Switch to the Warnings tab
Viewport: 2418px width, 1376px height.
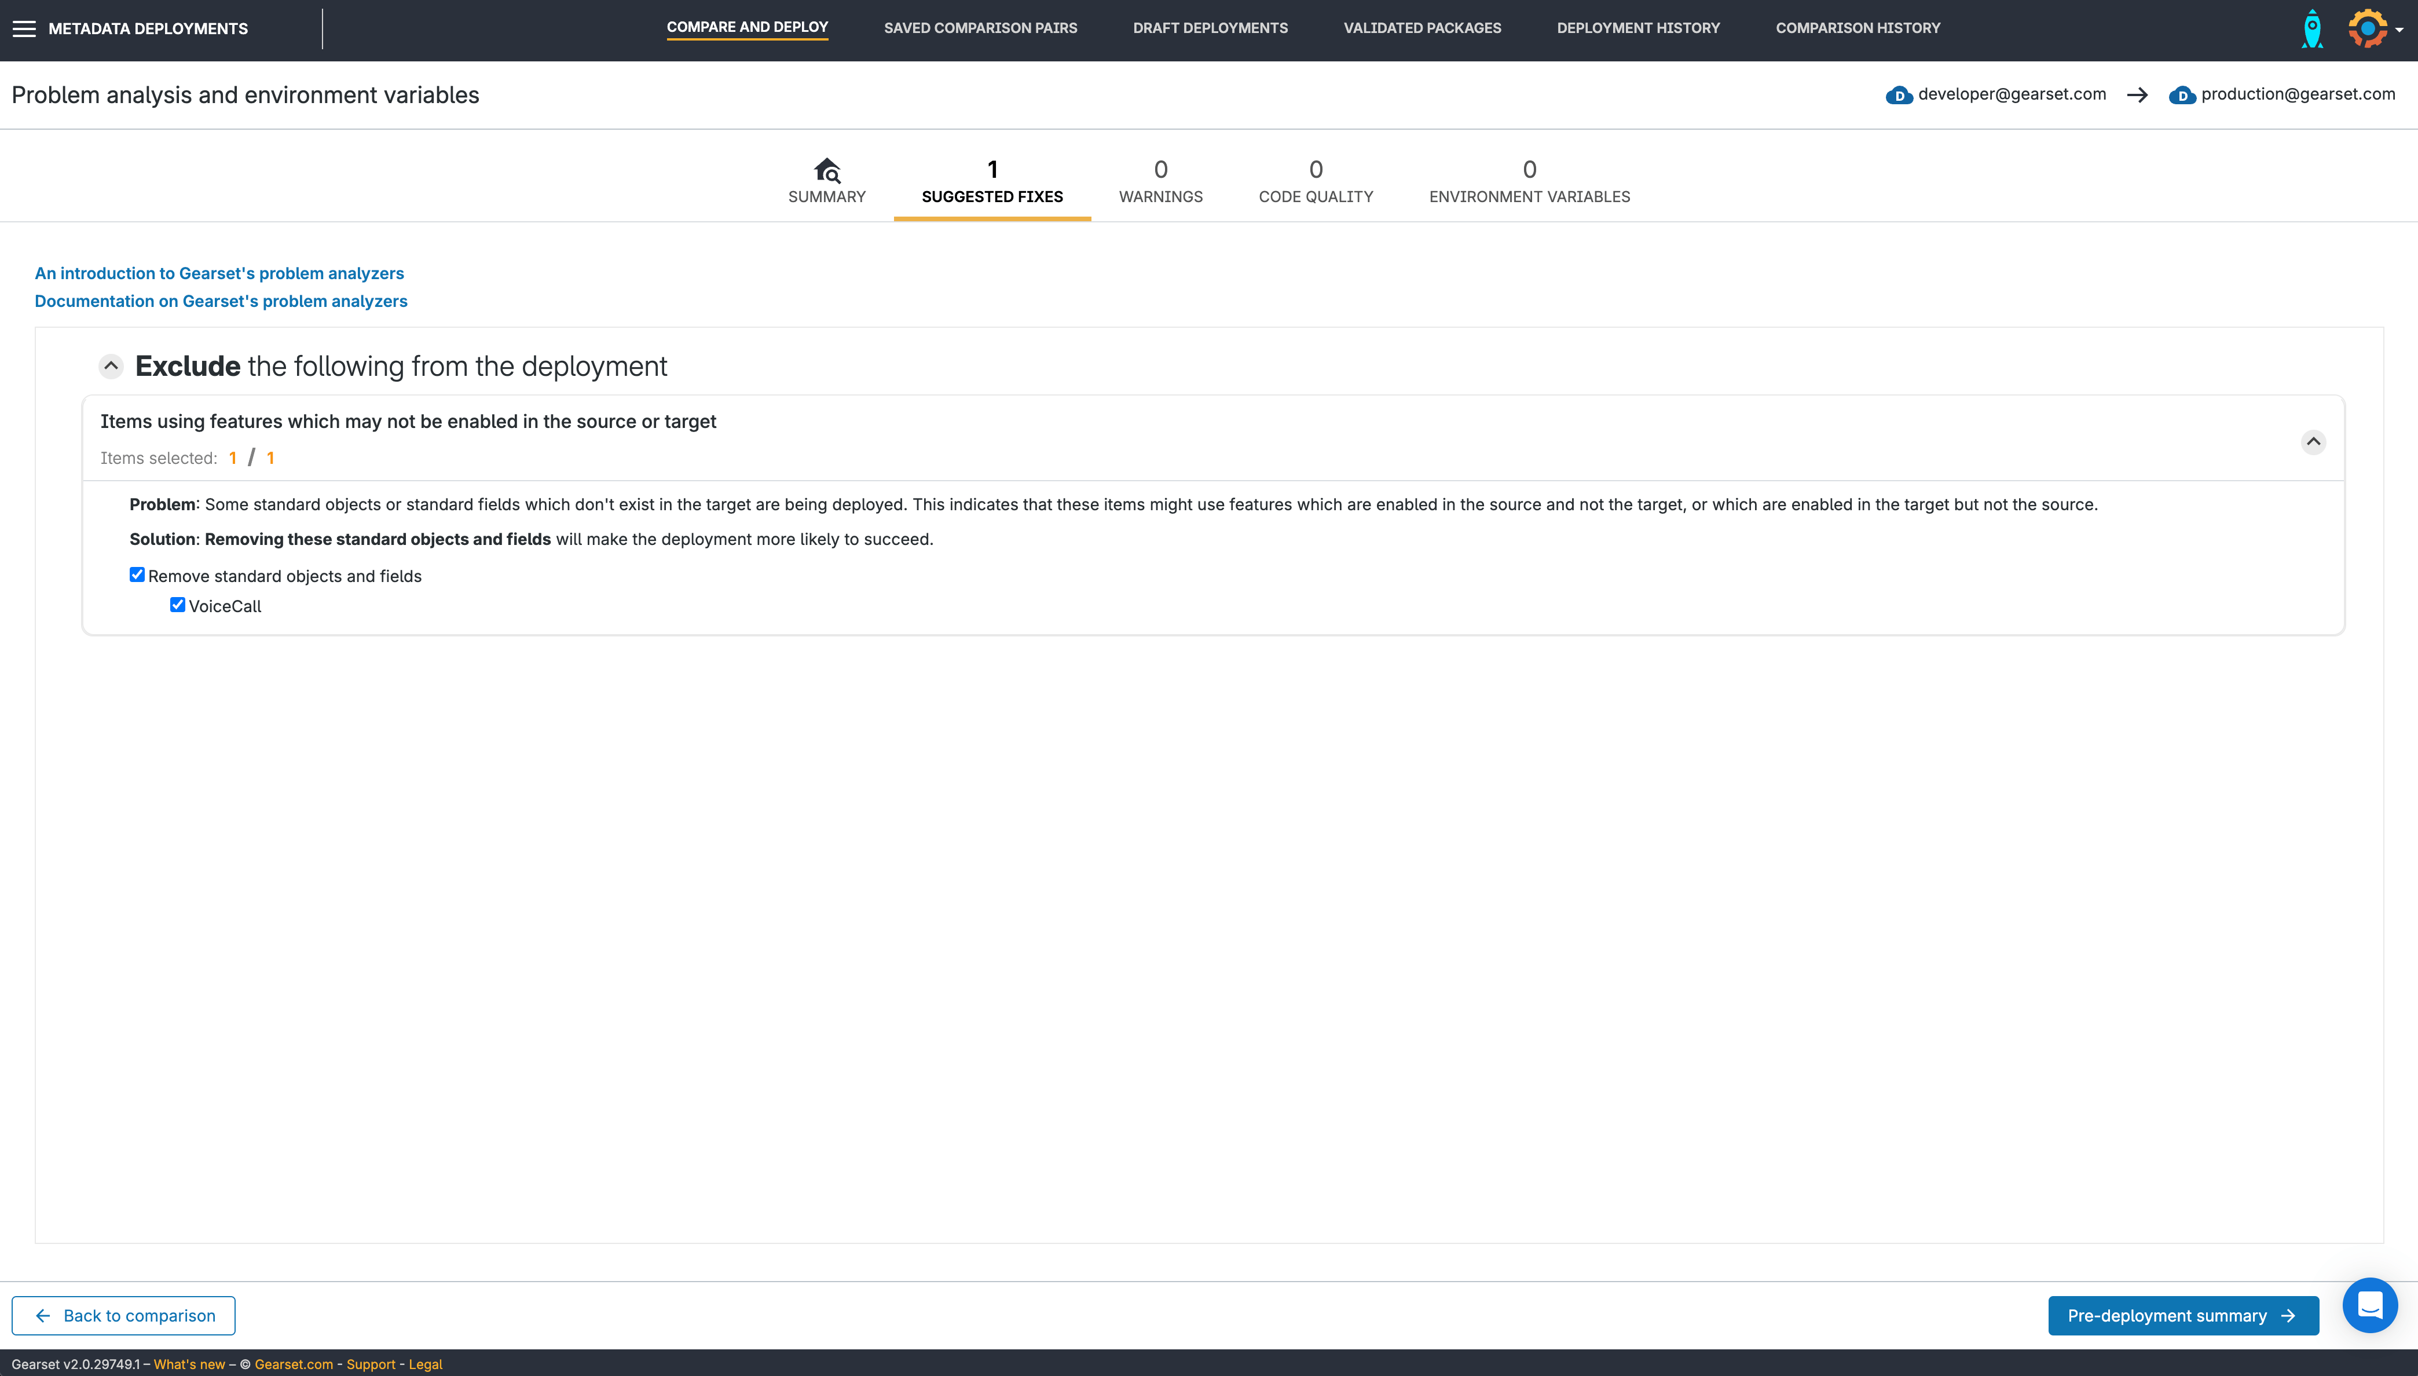point(1160,181)
